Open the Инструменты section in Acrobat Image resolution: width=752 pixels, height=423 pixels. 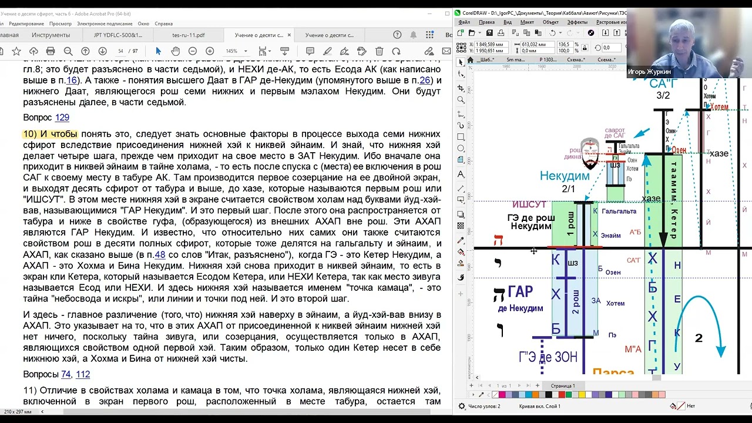(x=51, y=35)
